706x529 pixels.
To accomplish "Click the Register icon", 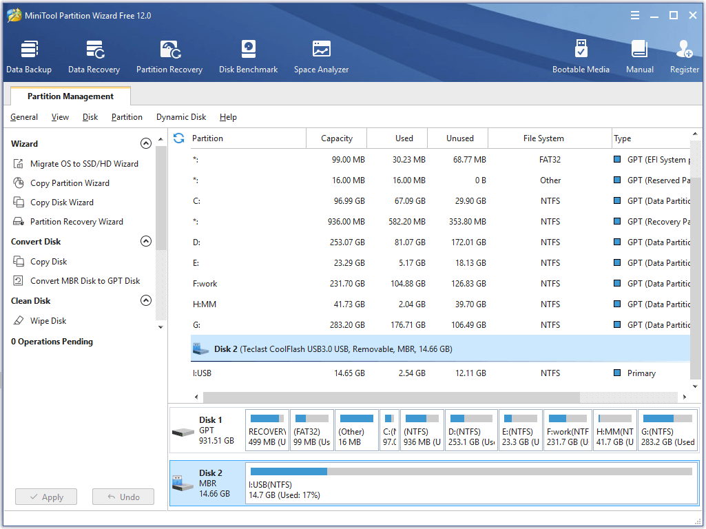I will [x=684, y=49].
